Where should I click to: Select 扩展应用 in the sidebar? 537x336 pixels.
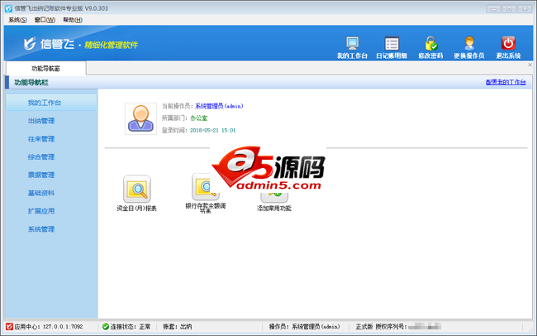pos(41,211)
